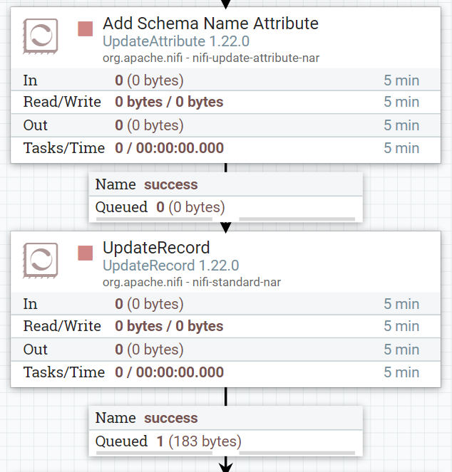The image size is (452, 472).
Task: Click data size backpressure bar of 183 bytes queue
Action: click(297, 453)
